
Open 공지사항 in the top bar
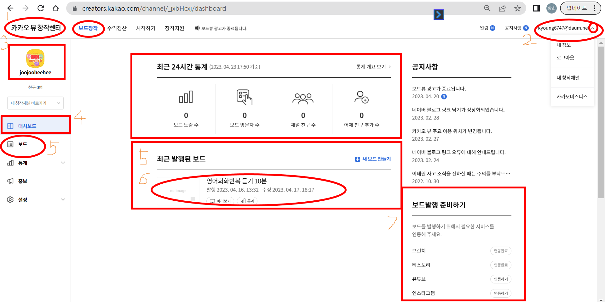coord(517,28)
